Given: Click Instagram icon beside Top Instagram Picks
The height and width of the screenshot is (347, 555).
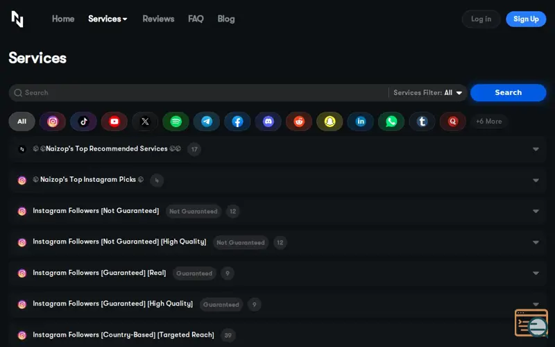Looking at the screenshot, I should tap(22, 180).
